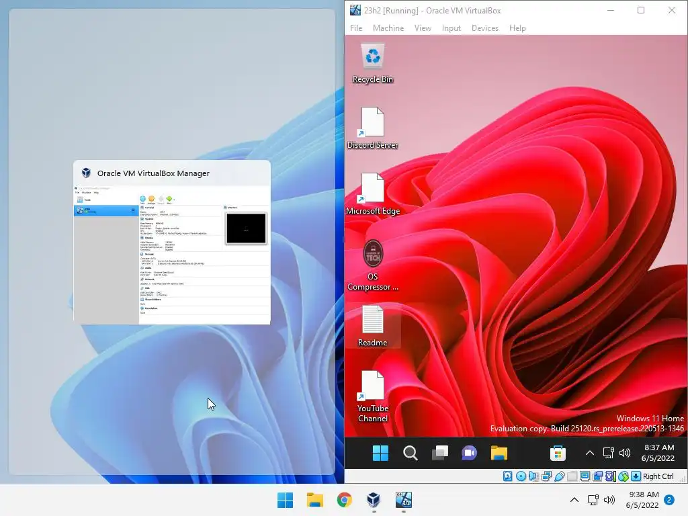This screenshot has width=688, height=516.
Task: Open the guest VM Start menu
Action: (x=380, y=453)
